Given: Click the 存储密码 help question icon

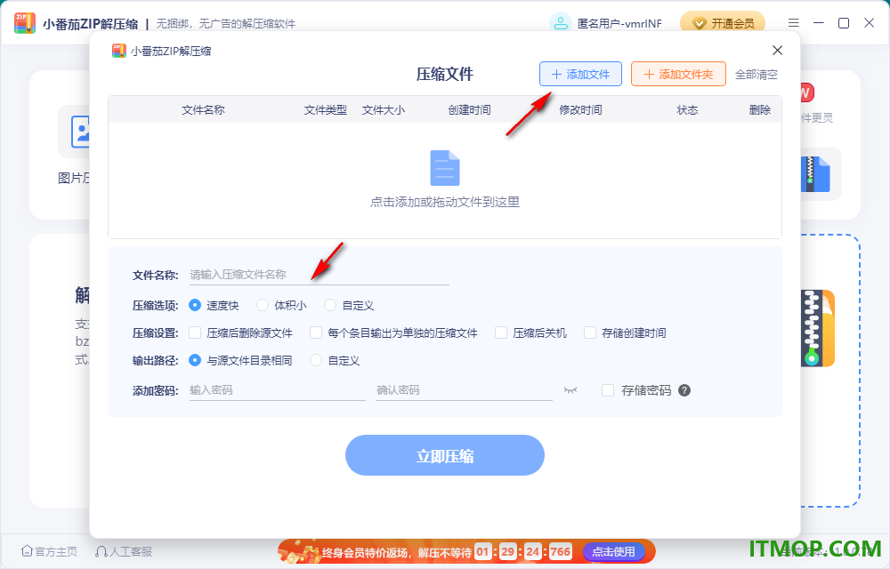Looking at the screenshot, I should click(x=684, y=390).
